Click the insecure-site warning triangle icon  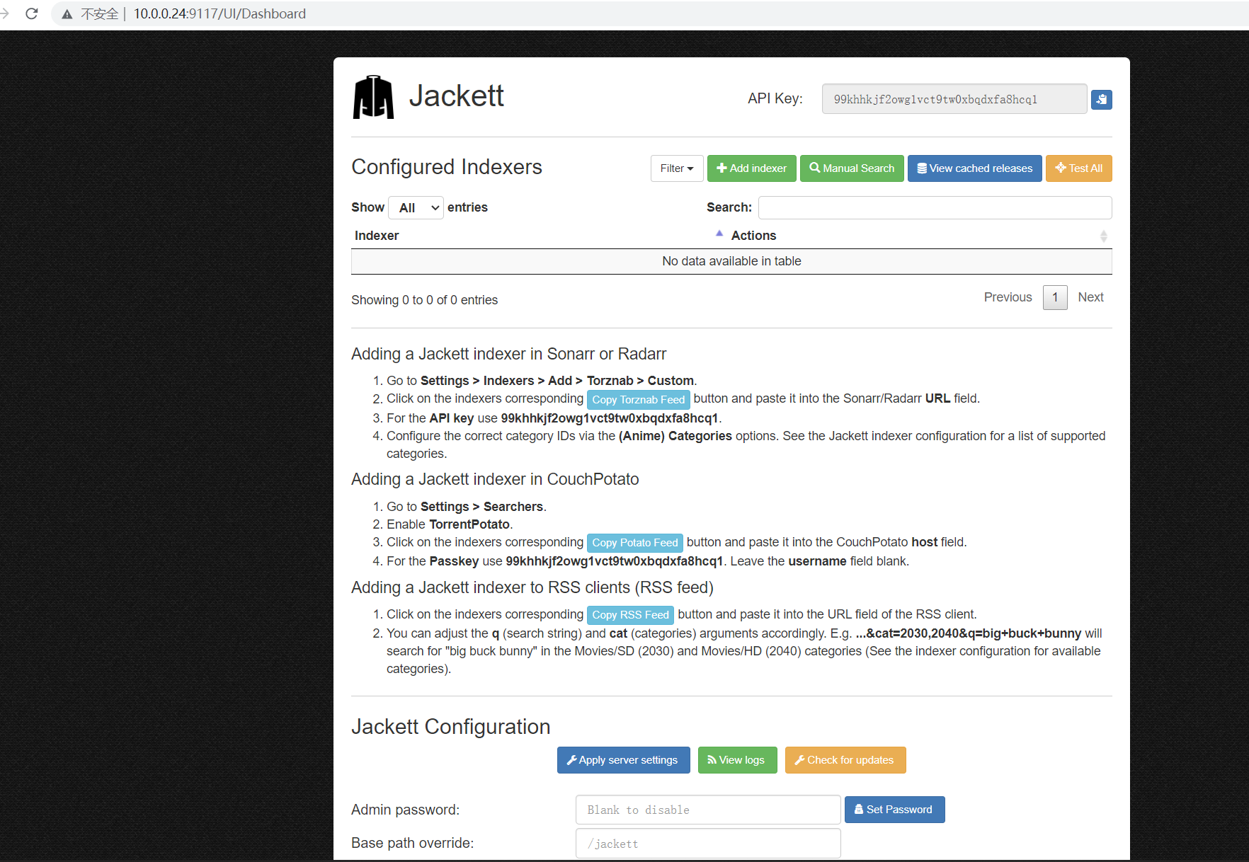pos(67,14)
